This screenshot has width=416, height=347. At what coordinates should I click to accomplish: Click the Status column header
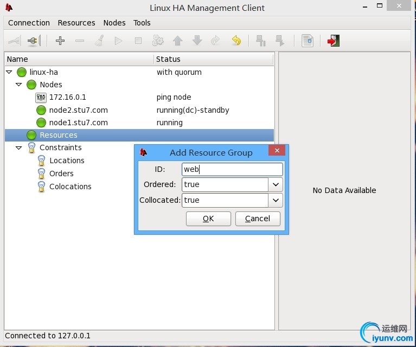[214, 59]
